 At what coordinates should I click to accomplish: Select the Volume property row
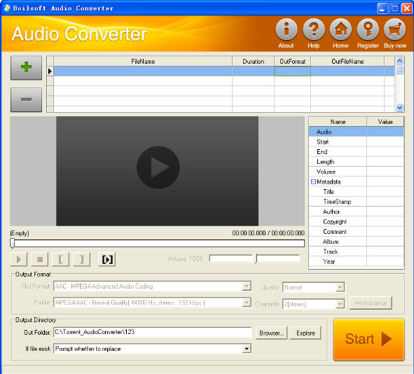pos(356,172)
